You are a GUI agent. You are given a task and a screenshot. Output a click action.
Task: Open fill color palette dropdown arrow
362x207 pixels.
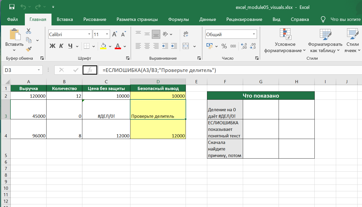click(110, 46)
